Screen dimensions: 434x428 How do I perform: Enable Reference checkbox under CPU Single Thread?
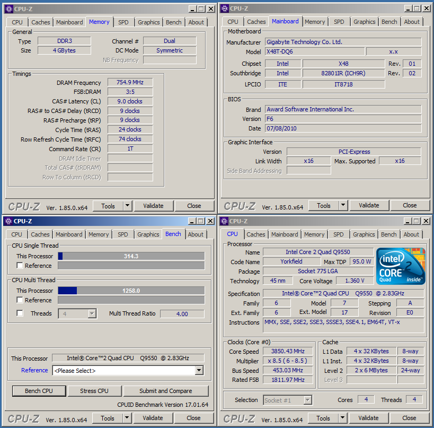point(20,265)
